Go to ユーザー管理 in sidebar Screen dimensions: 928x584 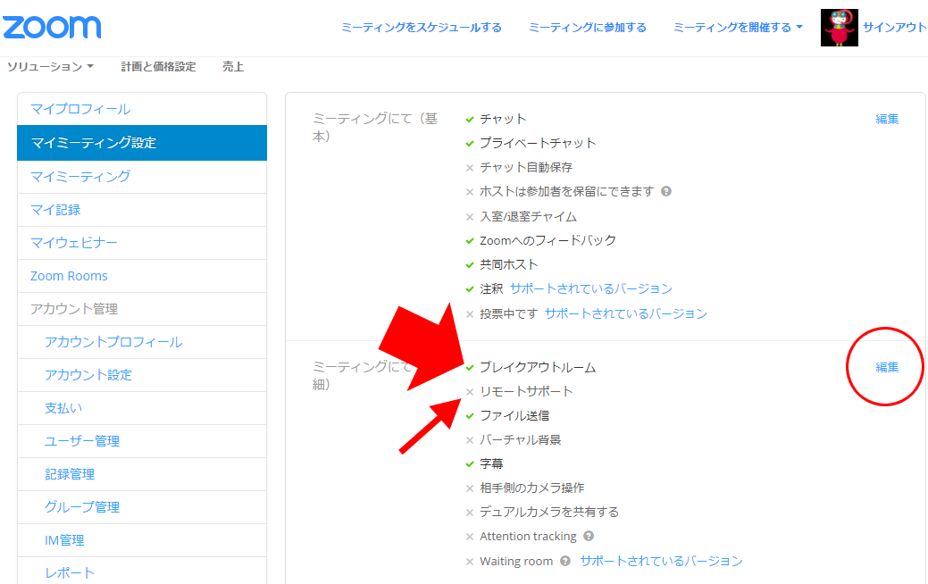82,441
